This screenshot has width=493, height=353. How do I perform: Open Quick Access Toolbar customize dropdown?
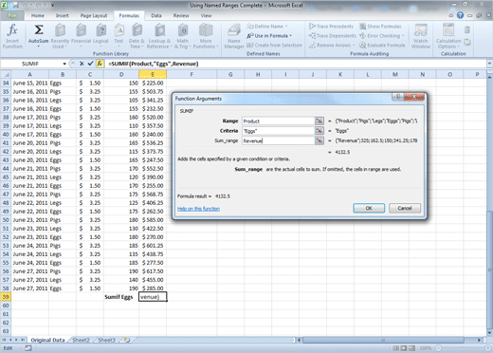[52, 6]
